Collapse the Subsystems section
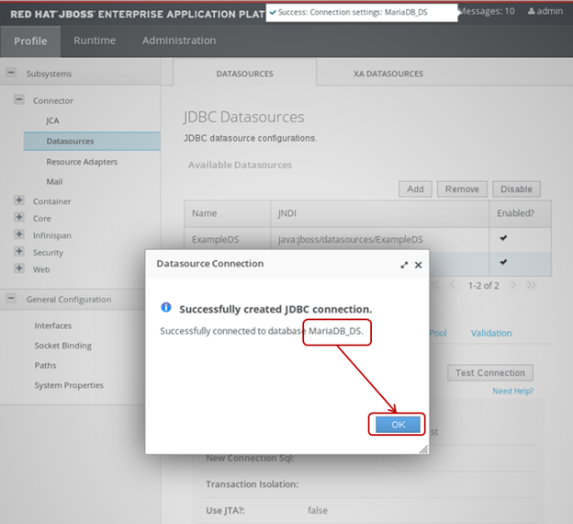This screenshot has height=524, width=573. pos(11,74)
